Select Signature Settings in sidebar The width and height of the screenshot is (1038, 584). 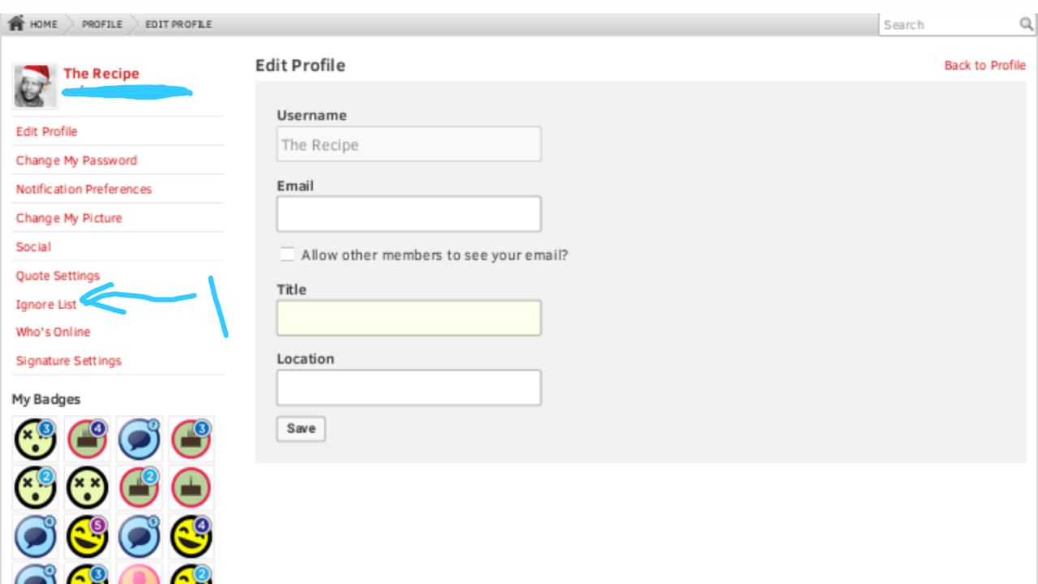click(68, 361)
